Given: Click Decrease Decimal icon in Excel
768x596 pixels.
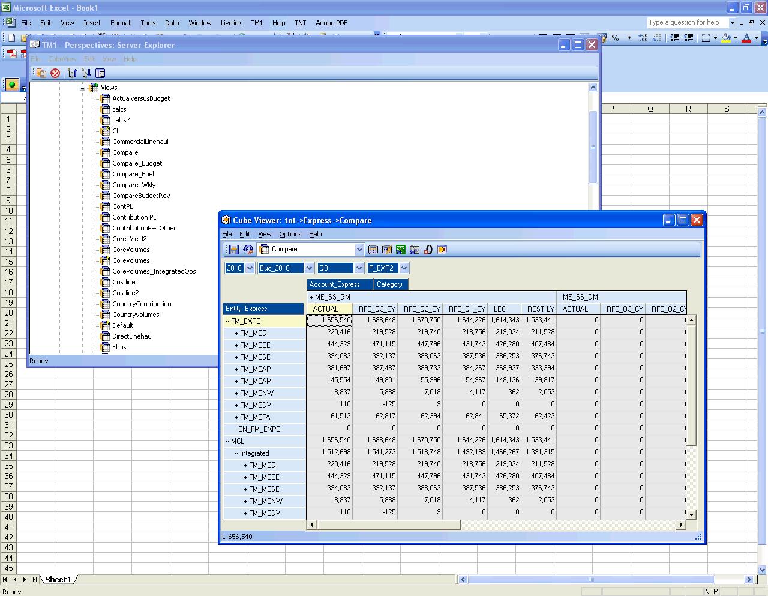Looking at the screenshot, I should (x=657, y=38).
